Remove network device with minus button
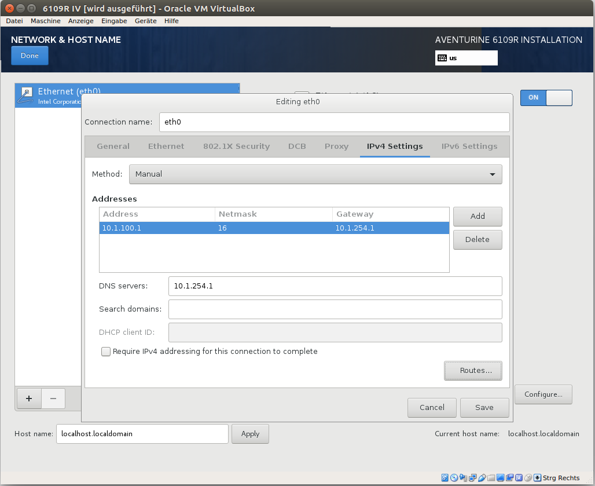Screen dimensions: 595x486 pyautogui.click(x=53, y=399)
